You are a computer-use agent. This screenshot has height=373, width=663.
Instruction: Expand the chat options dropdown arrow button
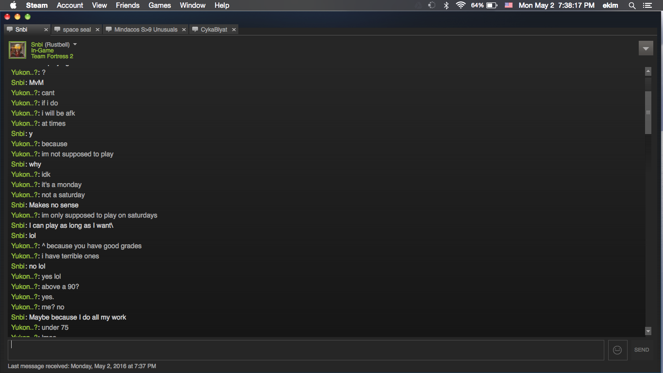[x=646, y=49]
